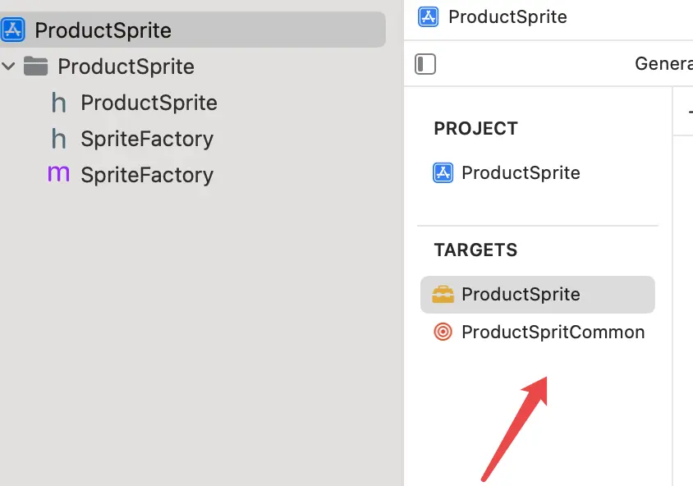
Task: Open the ProductSprite header file
Action: point(149,103)
